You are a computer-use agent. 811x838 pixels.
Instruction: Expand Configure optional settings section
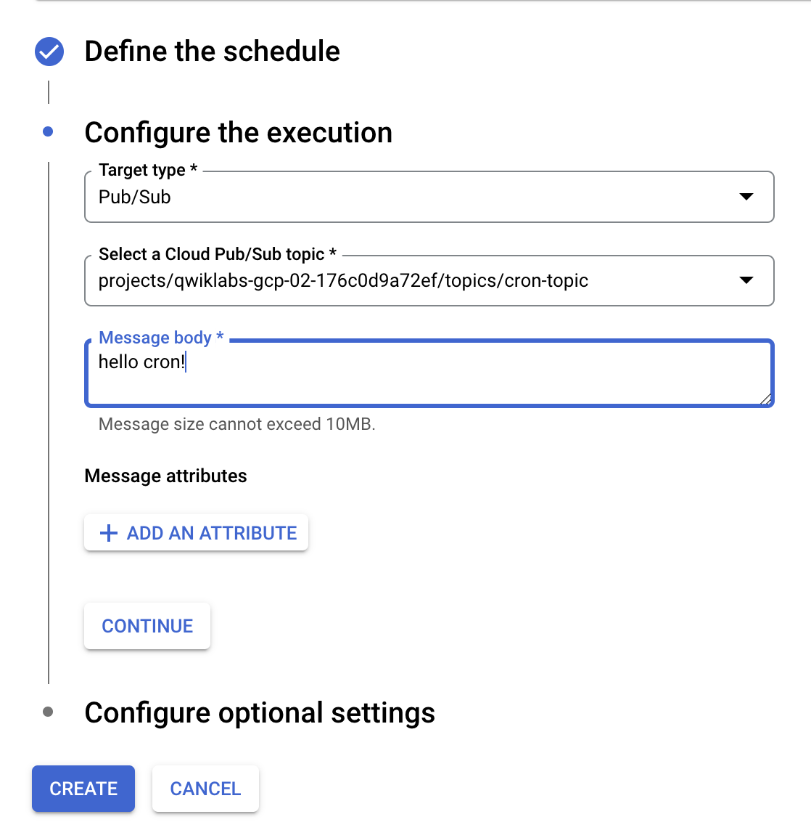click(260, 712)
